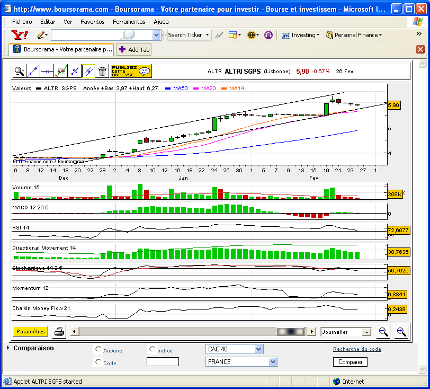The width and height of the screenshot is (430, 389).
Task: Click the Internet zone status icon
Action: coord(336,381)
